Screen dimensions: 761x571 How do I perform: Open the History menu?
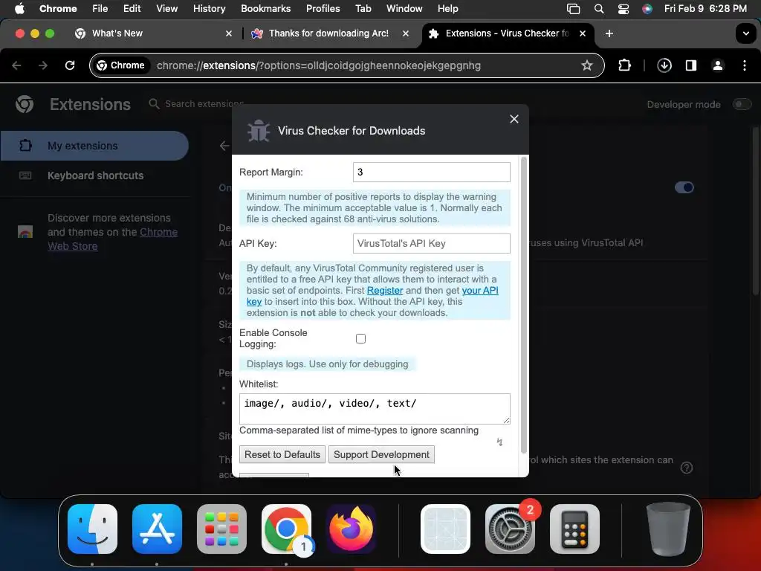[x=209, y=9]
